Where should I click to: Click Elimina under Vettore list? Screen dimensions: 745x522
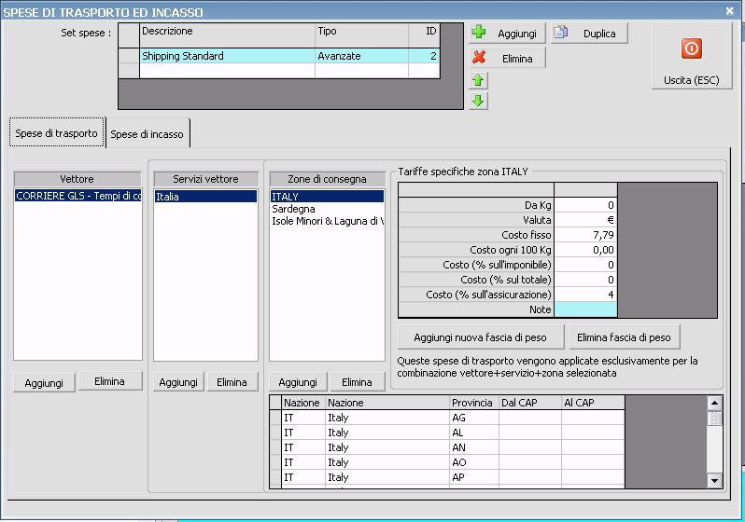[110, 381]
